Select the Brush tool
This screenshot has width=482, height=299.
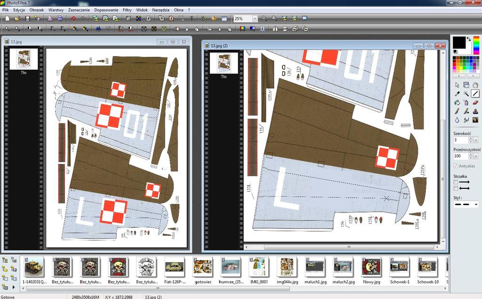click(457, 111)
